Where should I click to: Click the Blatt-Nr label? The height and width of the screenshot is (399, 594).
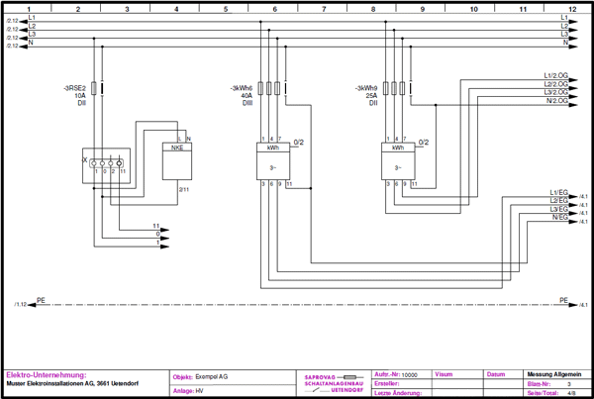(x=539, y=384)
